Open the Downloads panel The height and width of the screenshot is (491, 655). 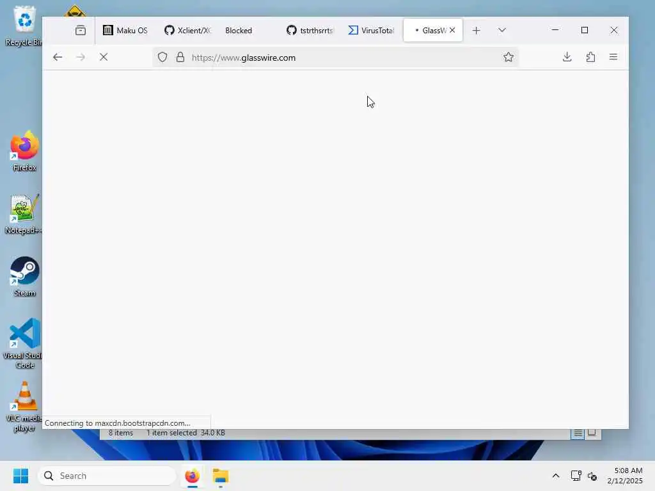click(567, 57)
